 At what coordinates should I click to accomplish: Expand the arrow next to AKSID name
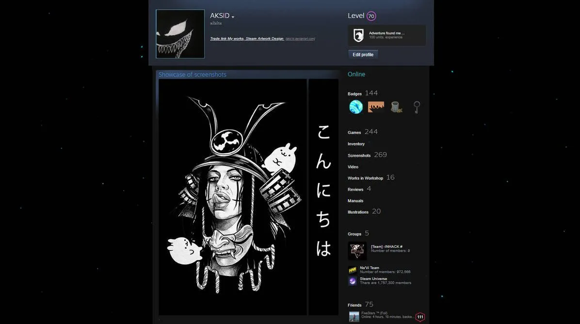coord(233,17)
